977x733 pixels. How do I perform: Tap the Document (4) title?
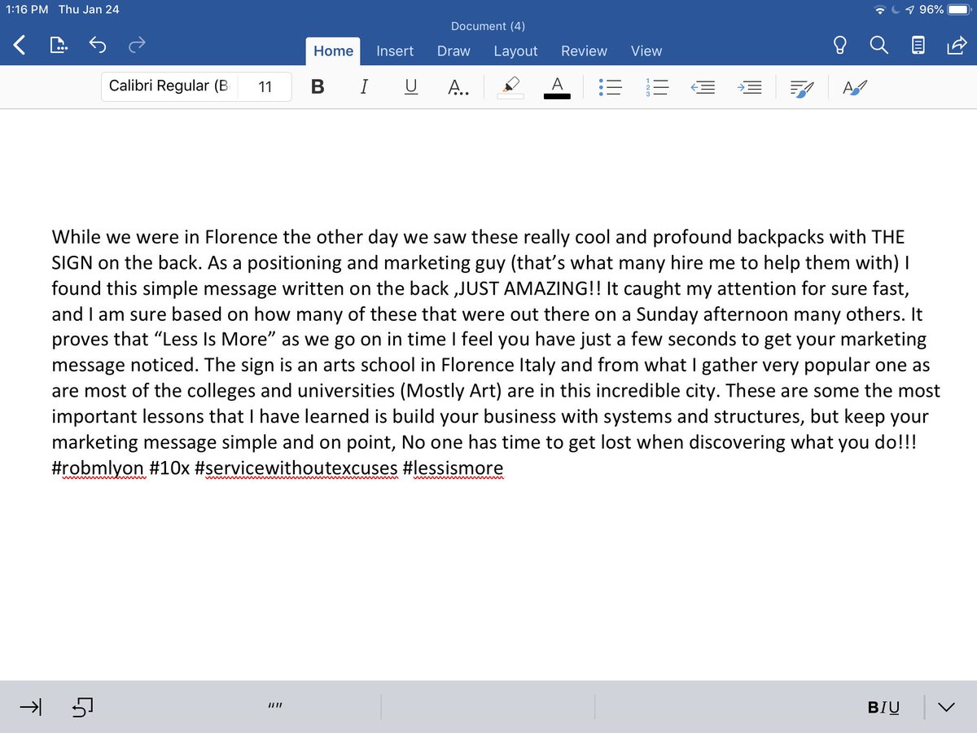pyautogui.click(x=488, y=26)
